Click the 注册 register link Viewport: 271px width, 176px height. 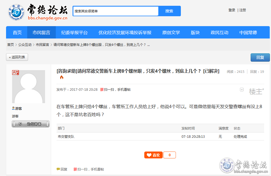(243, 10)
